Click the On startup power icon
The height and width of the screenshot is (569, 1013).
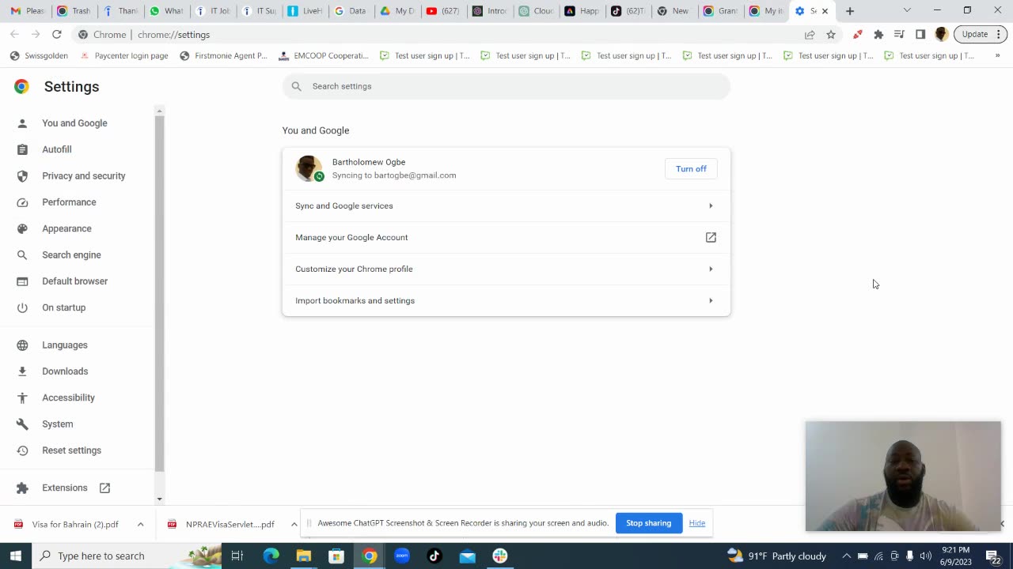22,307
